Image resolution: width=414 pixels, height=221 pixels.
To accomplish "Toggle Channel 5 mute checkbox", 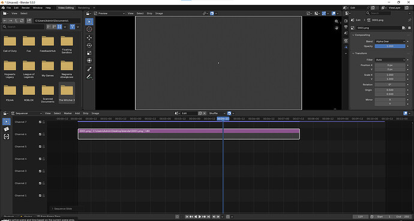I will (x=40, y=147).
